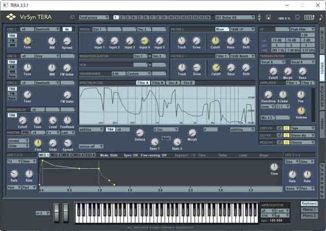The image size is (326, 231).
Task: Click the Spectrum Morph knob
Action: (192, 133)
